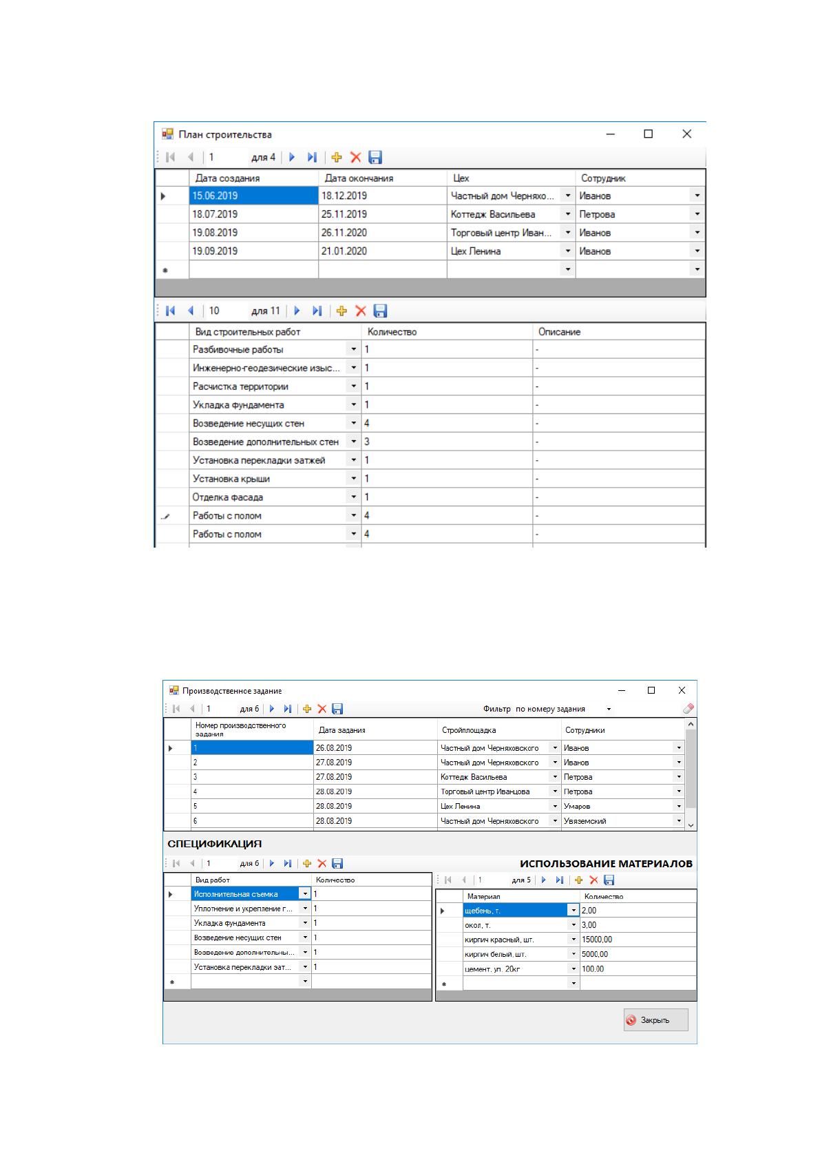Click eraser icon to clear task filter
Image resolution: width=820 pixels, height=1160 pixels.
(x=688, y=709)
